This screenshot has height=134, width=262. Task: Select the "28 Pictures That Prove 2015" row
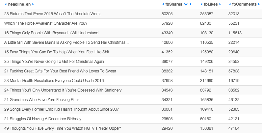52,14
